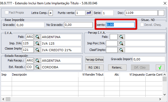Click the Descripción column header

tap(45, 75)
